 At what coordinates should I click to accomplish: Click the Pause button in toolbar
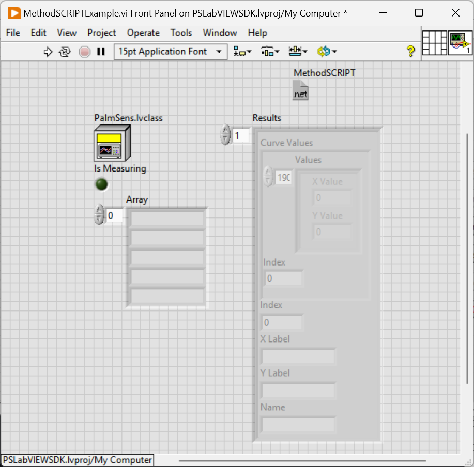101,52
